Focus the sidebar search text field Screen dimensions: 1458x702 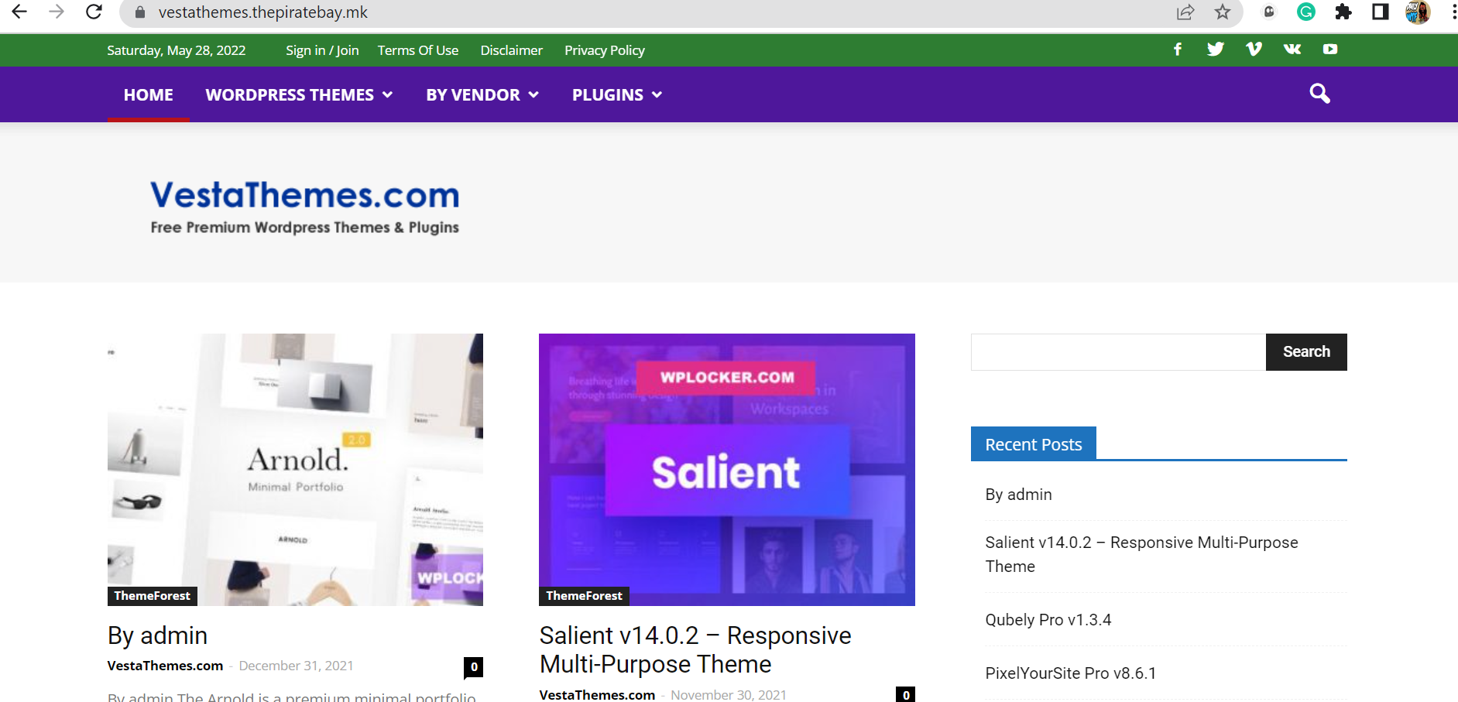[x=1118, y=352]
